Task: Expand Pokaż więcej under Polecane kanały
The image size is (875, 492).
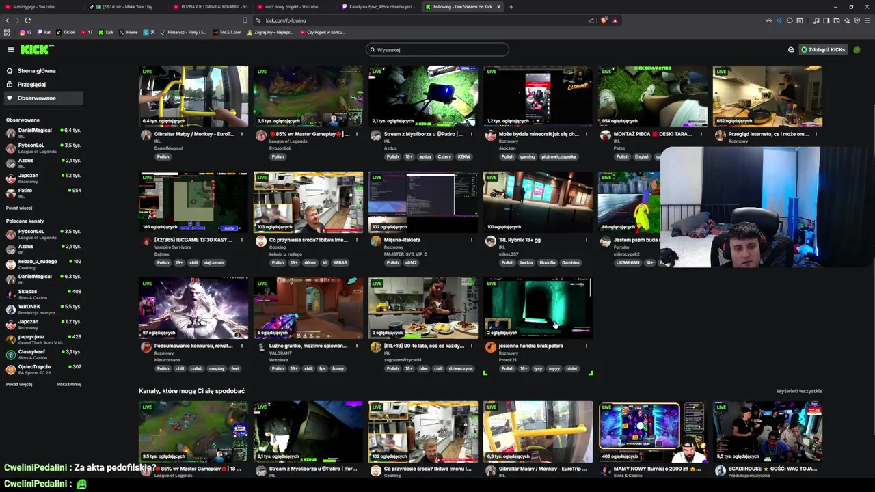Action: [19, 384]
